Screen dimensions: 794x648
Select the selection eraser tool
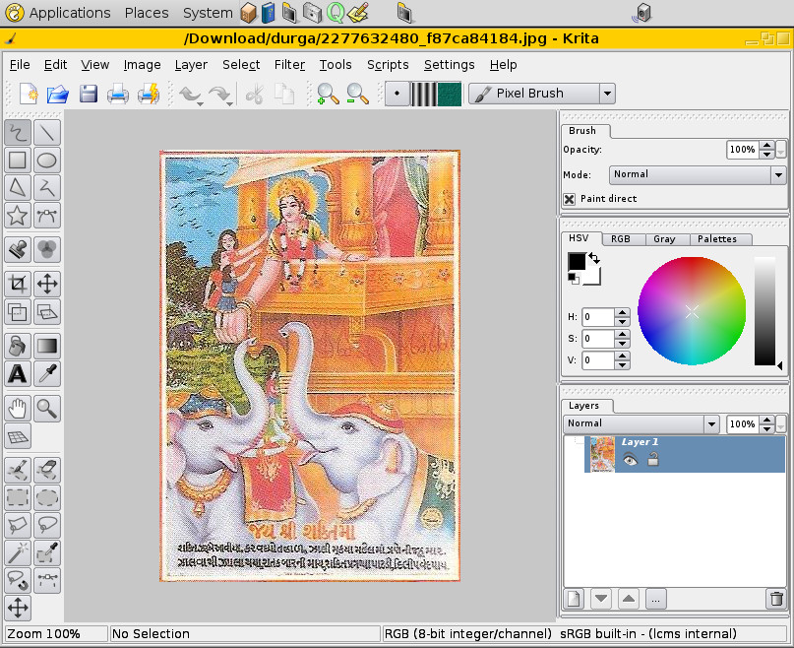(47, 470)
